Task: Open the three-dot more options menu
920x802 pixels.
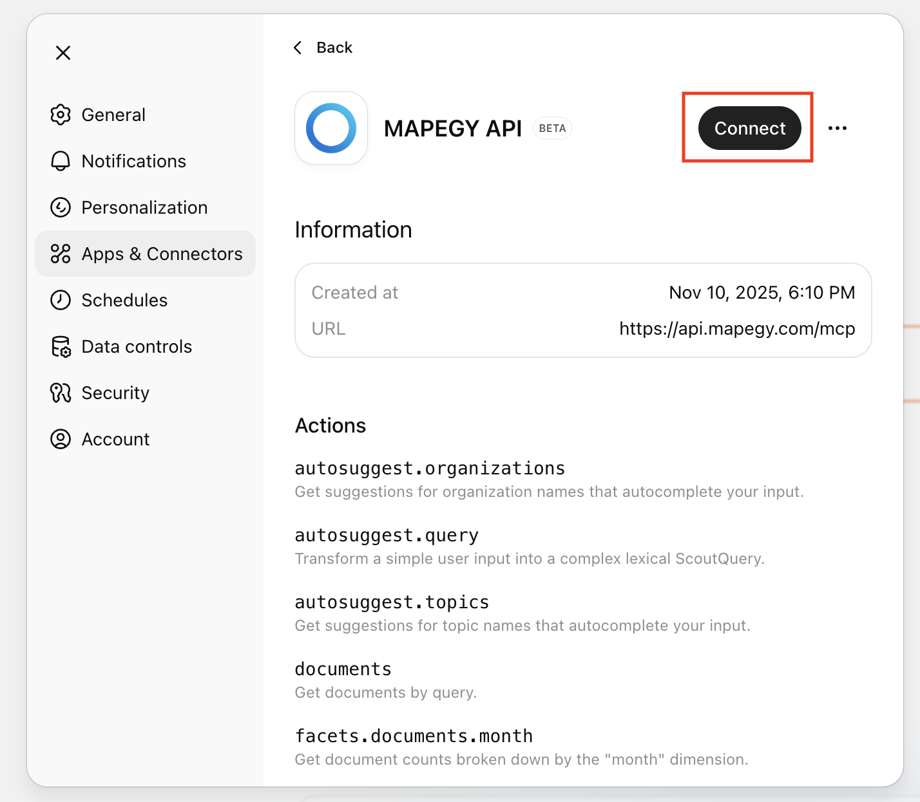Action: click(x=838, y=128)
